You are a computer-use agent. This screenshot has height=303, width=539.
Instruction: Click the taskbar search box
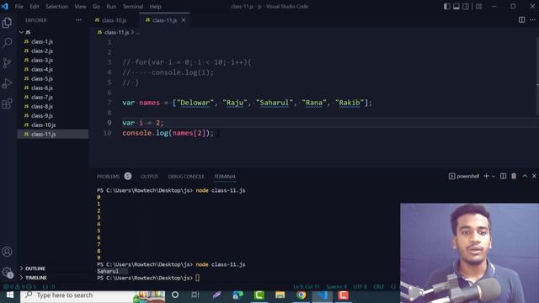(93, 295)
